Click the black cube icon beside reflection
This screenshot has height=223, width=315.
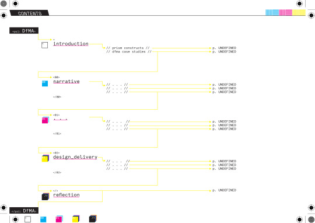point(45,196)
